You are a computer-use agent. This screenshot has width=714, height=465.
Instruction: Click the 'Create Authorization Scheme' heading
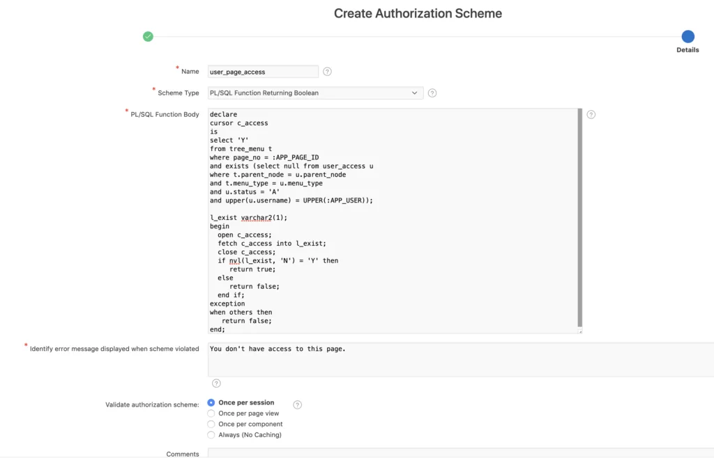click(418, 14)
